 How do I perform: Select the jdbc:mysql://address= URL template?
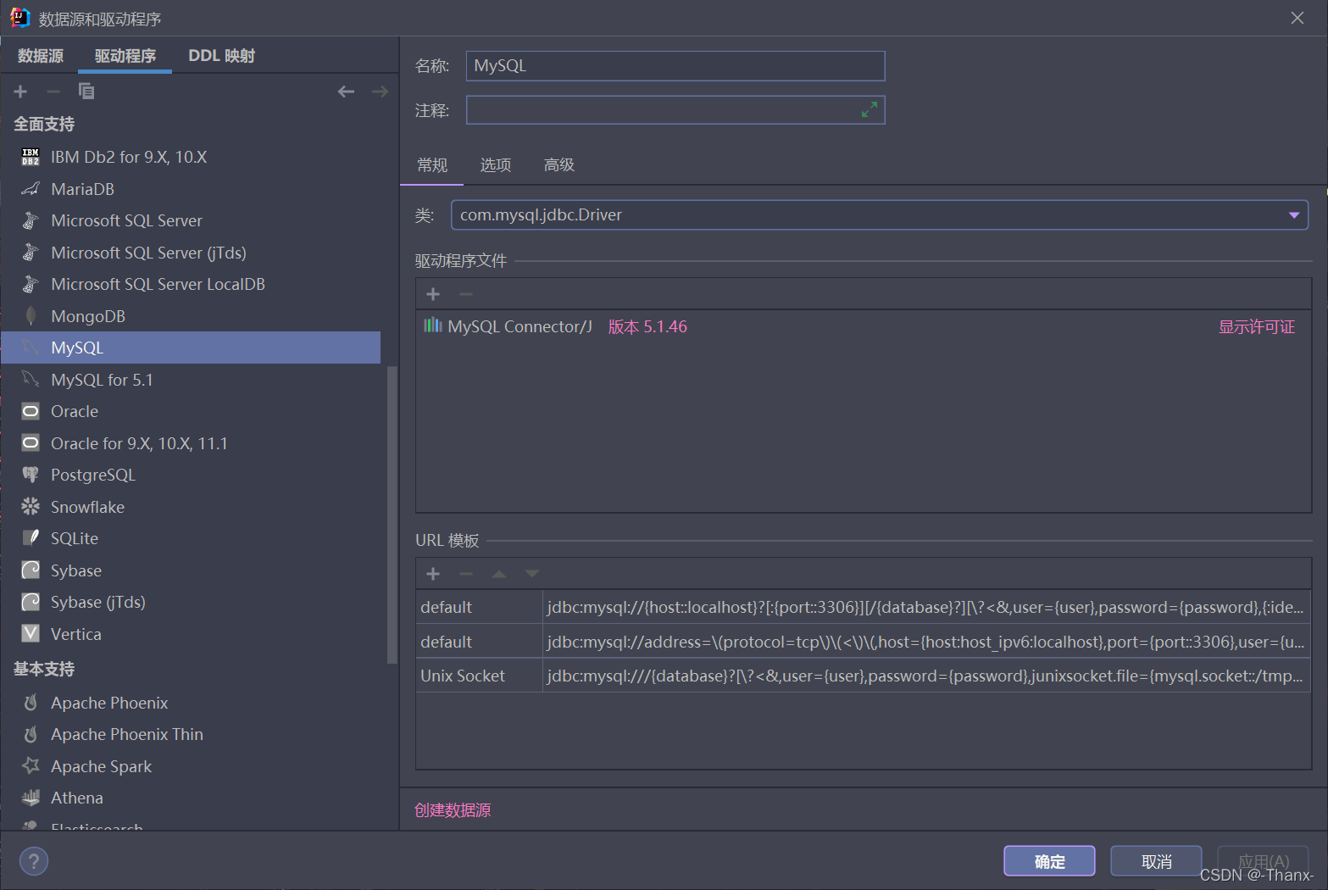click(863, 642)
